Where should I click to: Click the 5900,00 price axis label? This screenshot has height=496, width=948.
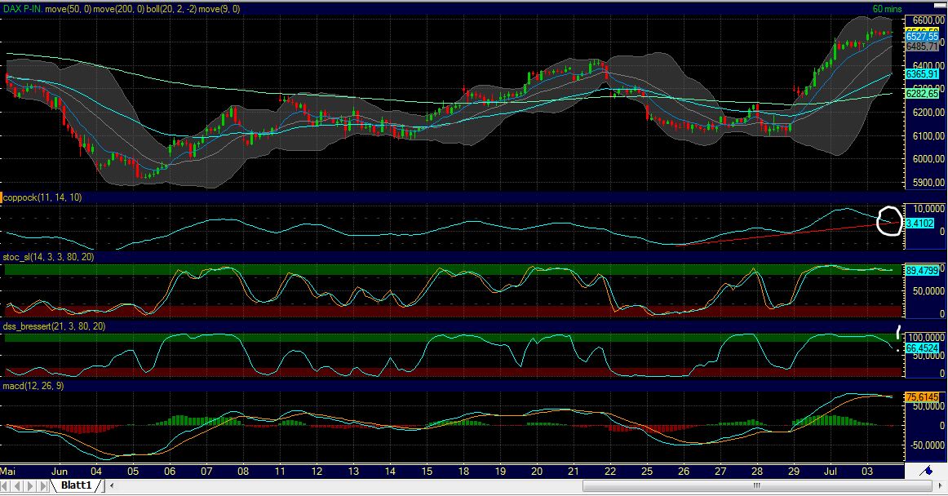pyautogui.click(x=928, y=182)
